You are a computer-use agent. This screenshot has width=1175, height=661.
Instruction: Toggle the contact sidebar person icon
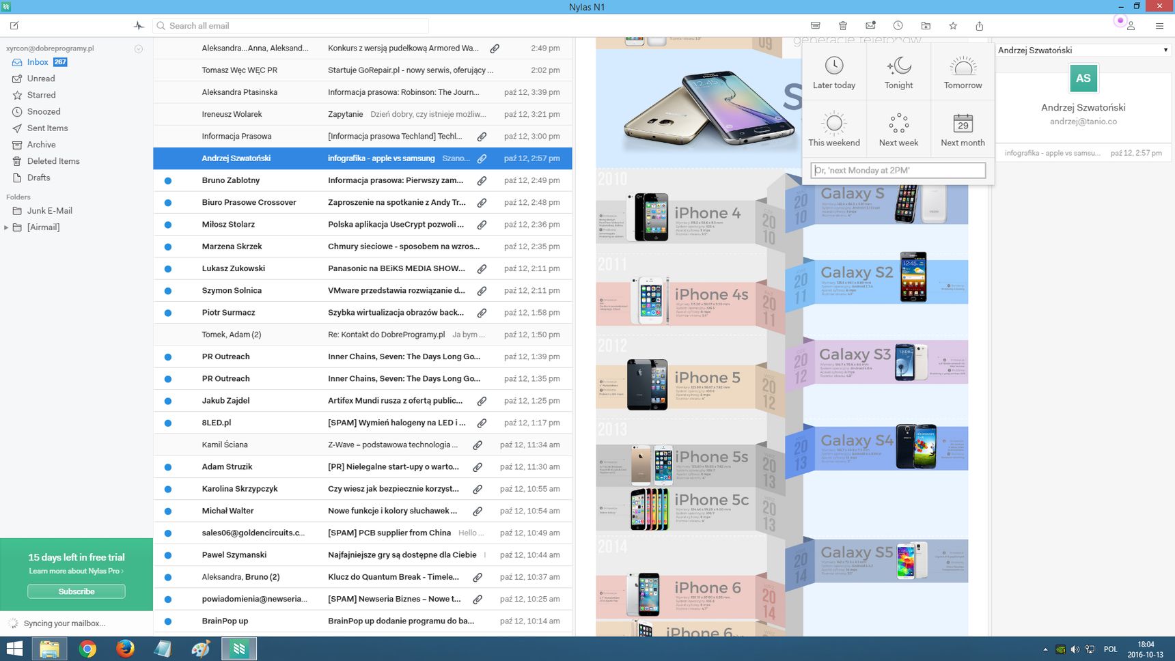pyautogui.click(x=1131, y=26)
